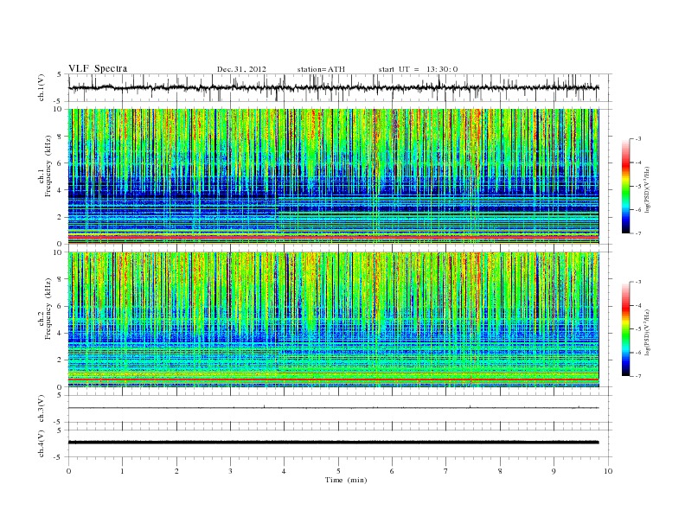Click inside the ch.1 frequency spectrogram
Image resolution: width=685 pixels, height=529 pixels.
pyautogui.click(x=334, y=176)
